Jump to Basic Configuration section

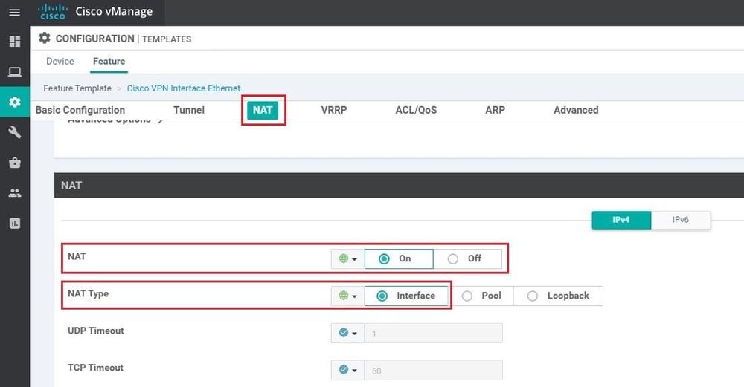(x=80, y=110)
